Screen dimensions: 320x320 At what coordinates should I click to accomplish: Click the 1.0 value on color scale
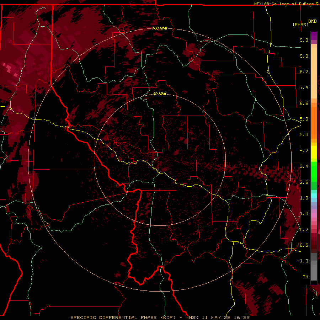(304, 214)
